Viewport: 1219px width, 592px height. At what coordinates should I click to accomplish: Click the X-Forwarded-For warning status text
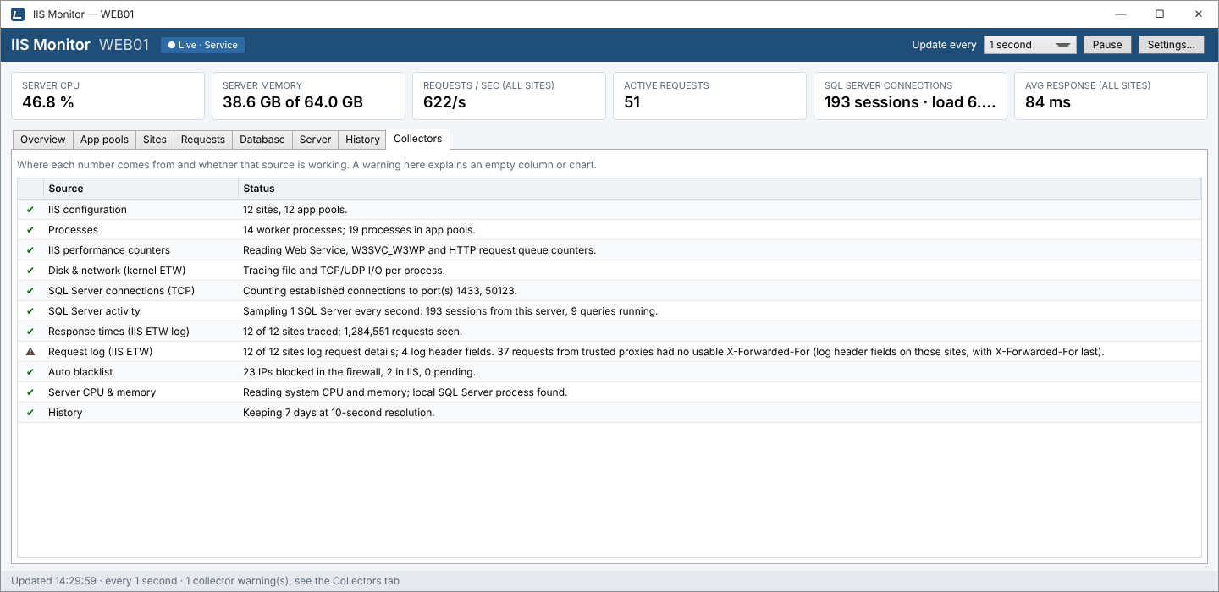[674, 352]
